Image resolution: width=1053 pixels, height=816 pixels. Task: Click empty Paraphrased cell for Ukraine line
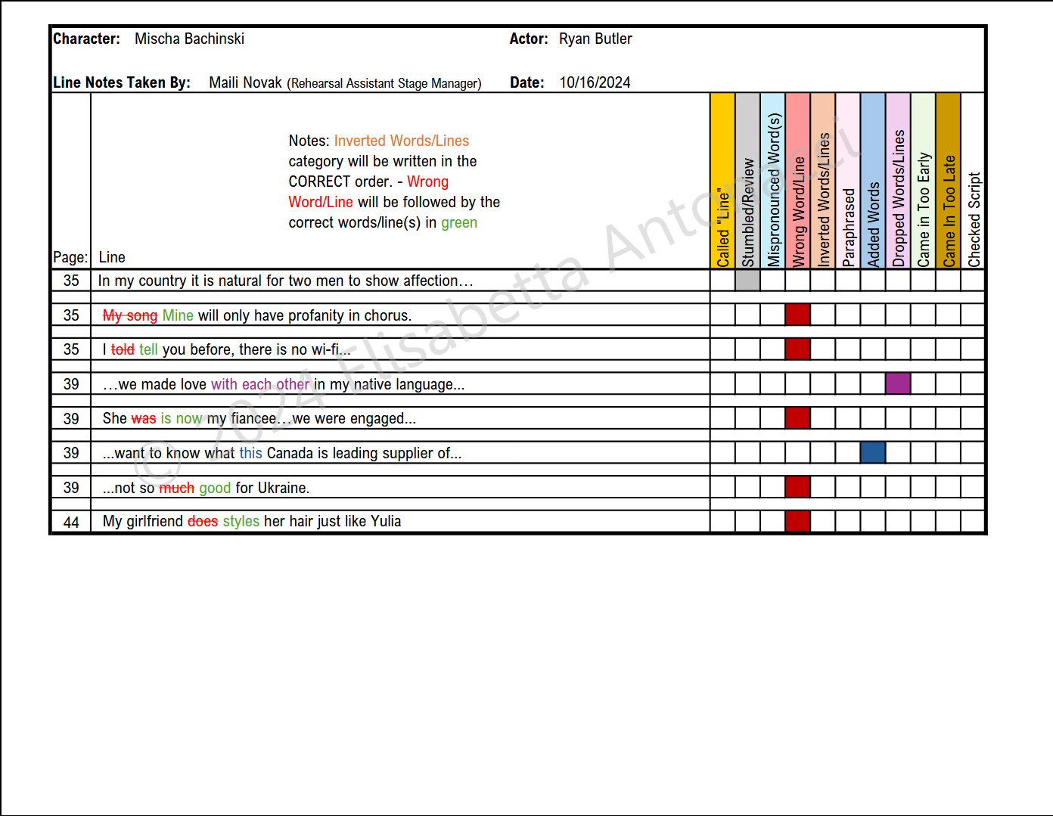tap(848, 487)
